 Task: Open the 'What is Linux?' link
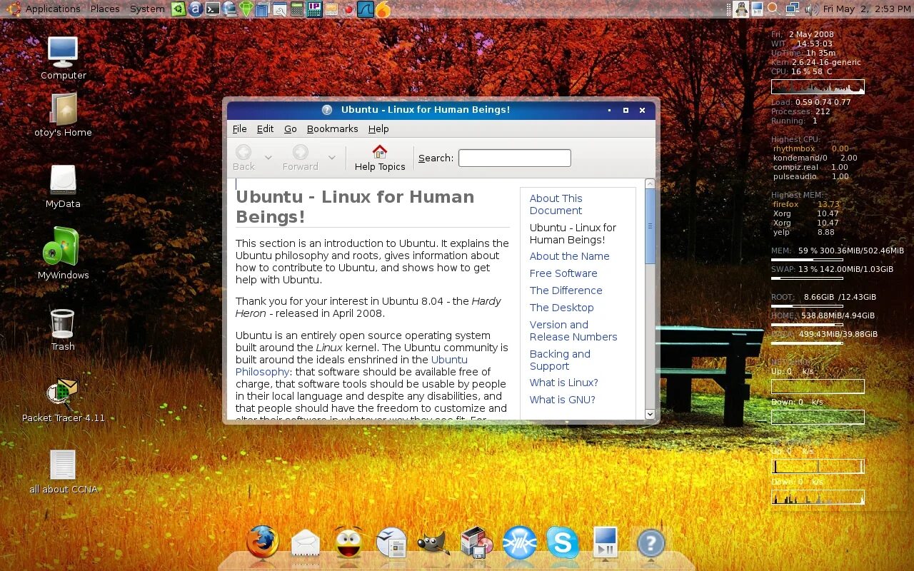(563, 383)
